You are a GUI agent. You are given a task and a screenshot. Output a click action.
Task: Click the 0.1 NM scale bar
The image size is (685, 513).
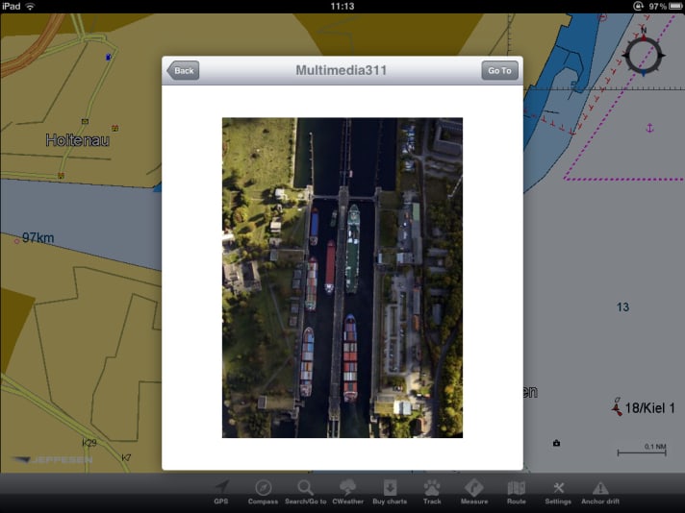[641, 450]
